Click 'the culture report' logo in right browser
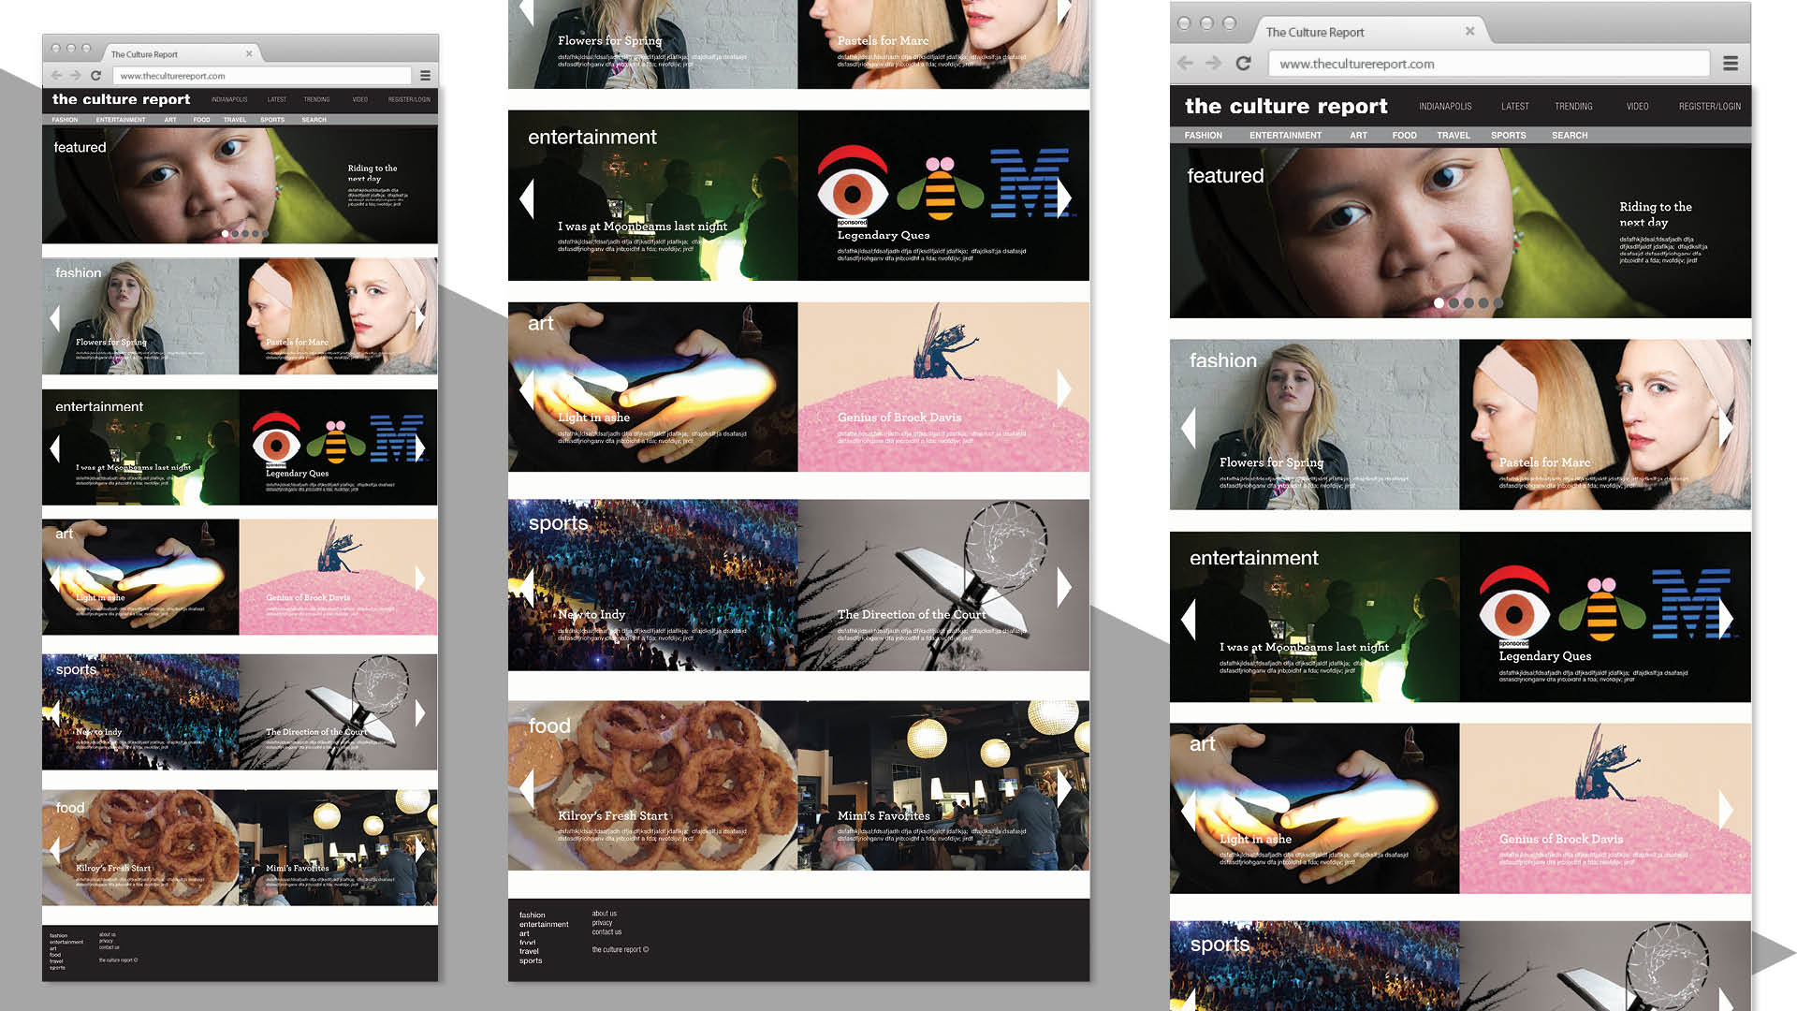This screenshot has height=1011, width=1797. point(1286,106)
